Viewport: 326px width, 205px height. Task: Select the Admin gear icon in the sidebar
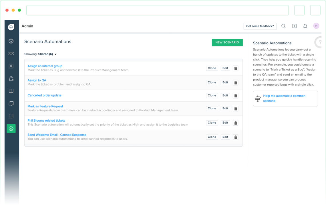pyautogui.click(x=11, y=128)
